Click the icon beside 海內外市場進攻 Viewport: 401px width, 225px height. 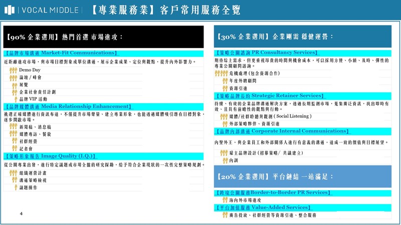[225, 199]
